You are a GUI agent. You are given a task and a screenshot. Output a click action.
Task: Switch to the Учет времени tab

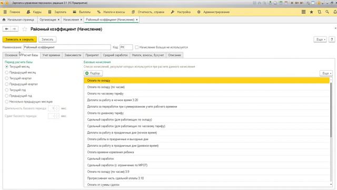51,55
